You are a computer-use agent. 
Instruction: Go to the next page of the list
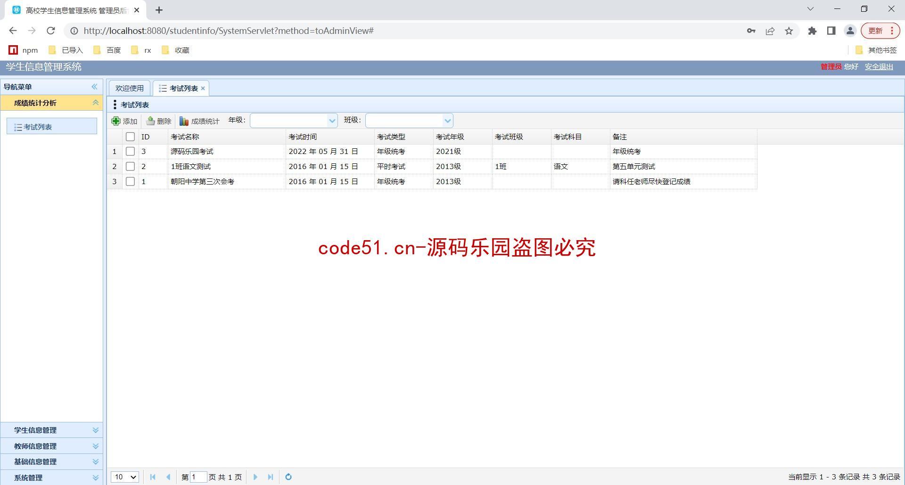pos(255,477)
